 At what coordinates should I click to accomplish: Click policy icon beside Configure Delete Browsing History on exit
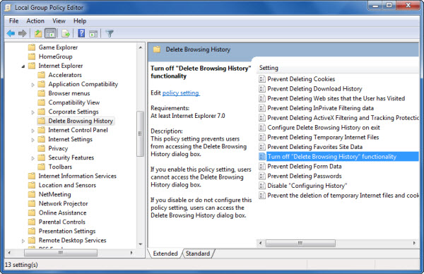262,128
